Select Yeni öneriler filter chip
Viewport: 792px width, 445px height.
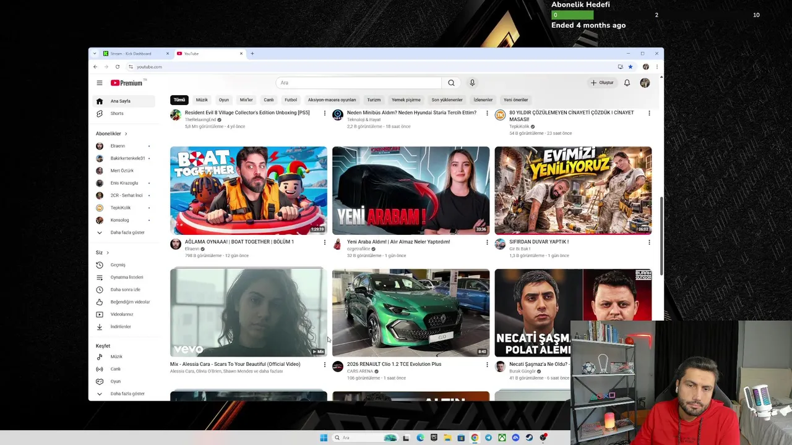pos(515,100)
